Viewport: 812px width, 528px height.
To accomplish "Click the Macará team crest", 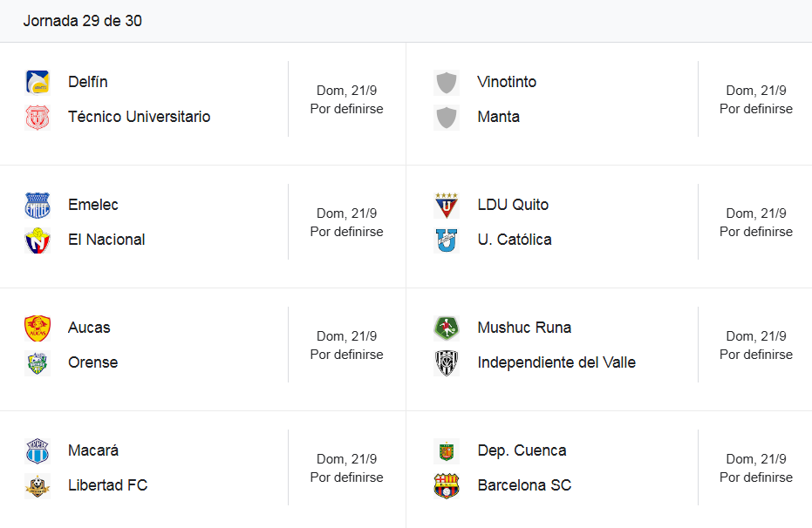I will 38,451.
